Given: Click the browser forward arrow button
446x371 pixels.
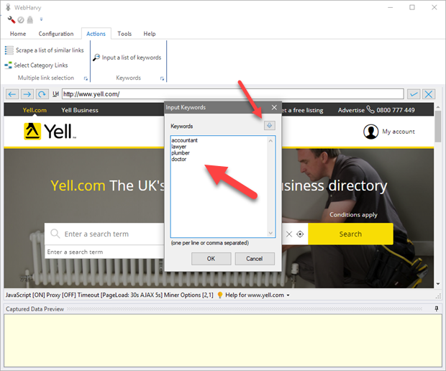Looking at the screenshot, I should point(27,94).
